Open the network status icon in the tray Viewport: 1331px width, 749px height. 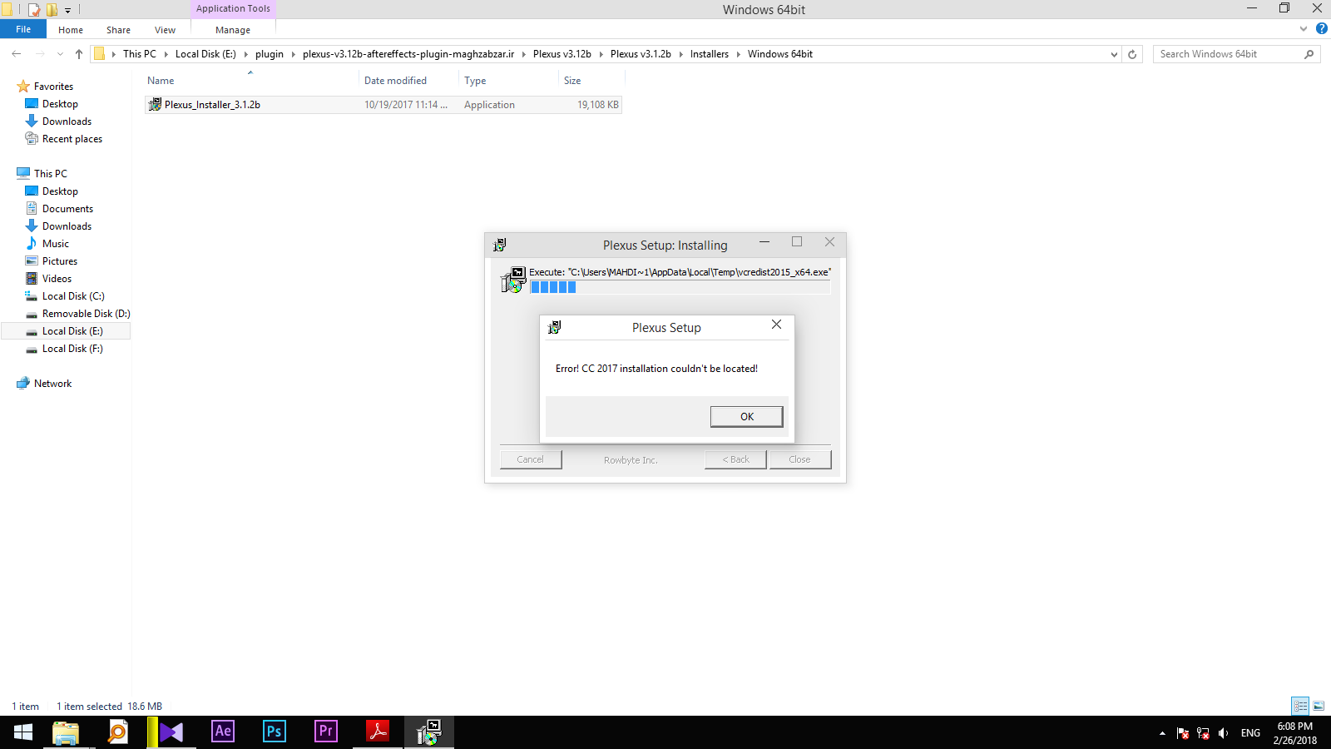[x=1203, y=733]
